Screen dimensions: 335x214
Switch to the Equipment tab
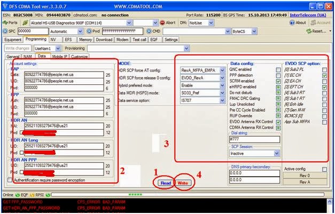click(x=13, y=39)
